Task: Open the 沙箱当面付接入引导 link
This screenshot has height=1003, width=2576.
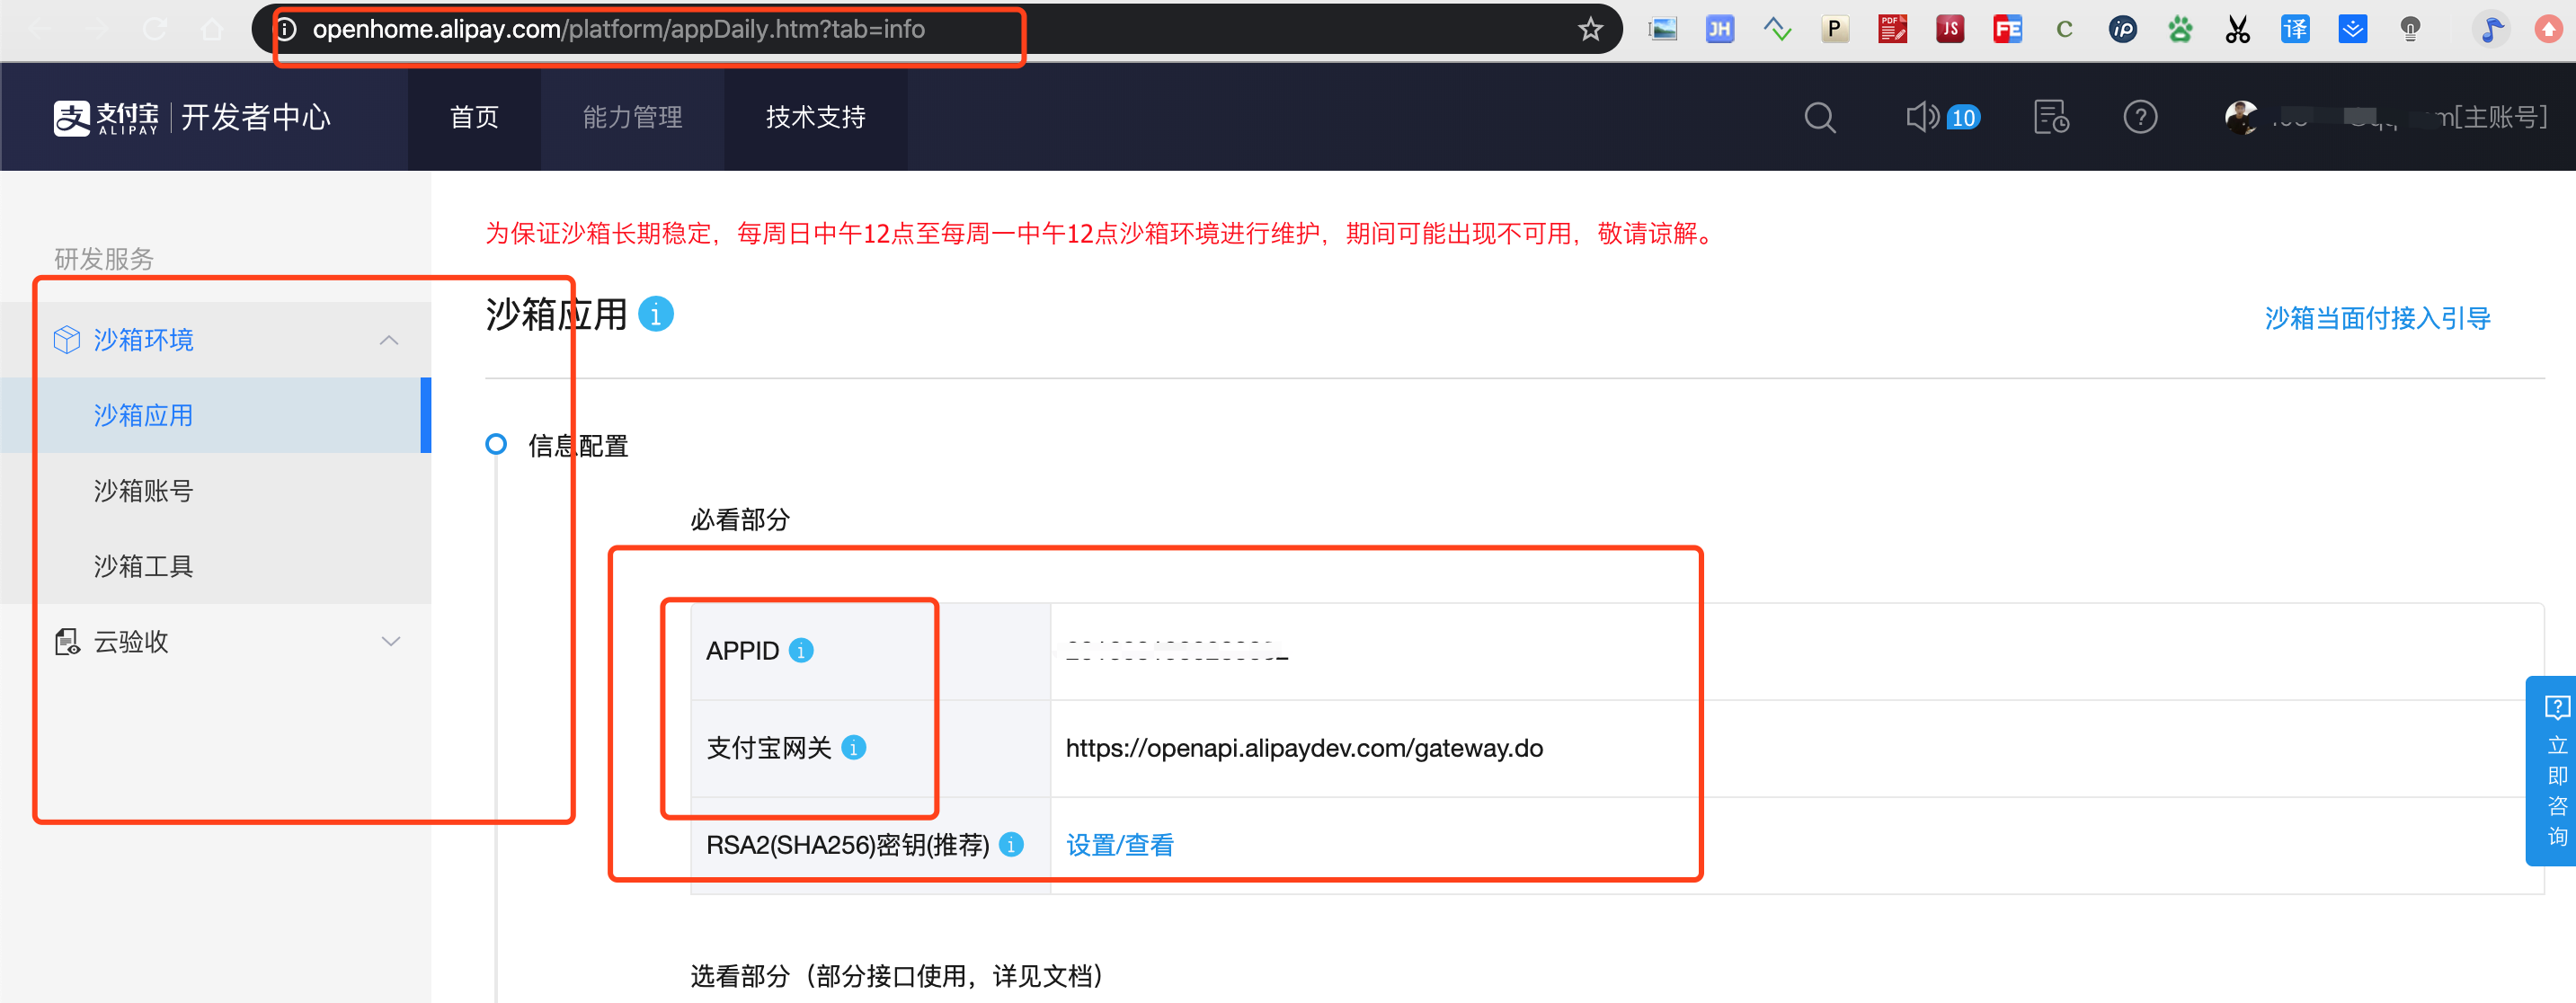Action: pyautogui.click(x=2377, y=318)
